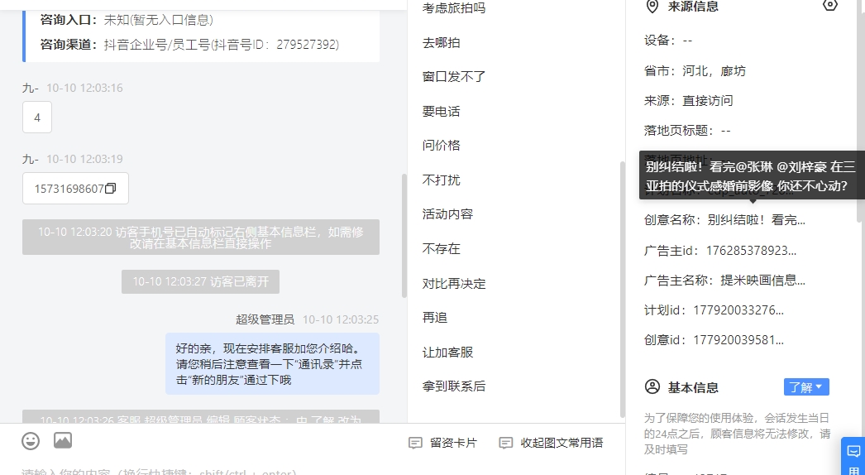Screen dimensions: 865x475
Task: Click the 基本信息 section heading
Action: (x=693, y=388)
